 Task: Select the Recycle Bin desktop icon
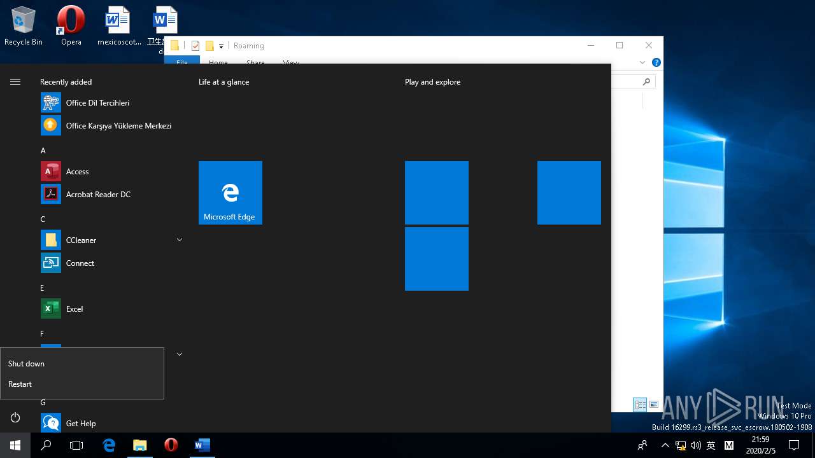pyautogui.click(x=24, y=27)
